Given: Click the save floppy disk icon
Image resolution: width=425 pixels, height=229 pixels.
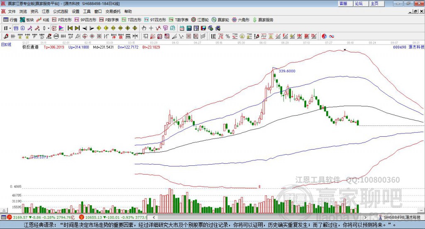Looking at the screenshot, I should (203, 28).
